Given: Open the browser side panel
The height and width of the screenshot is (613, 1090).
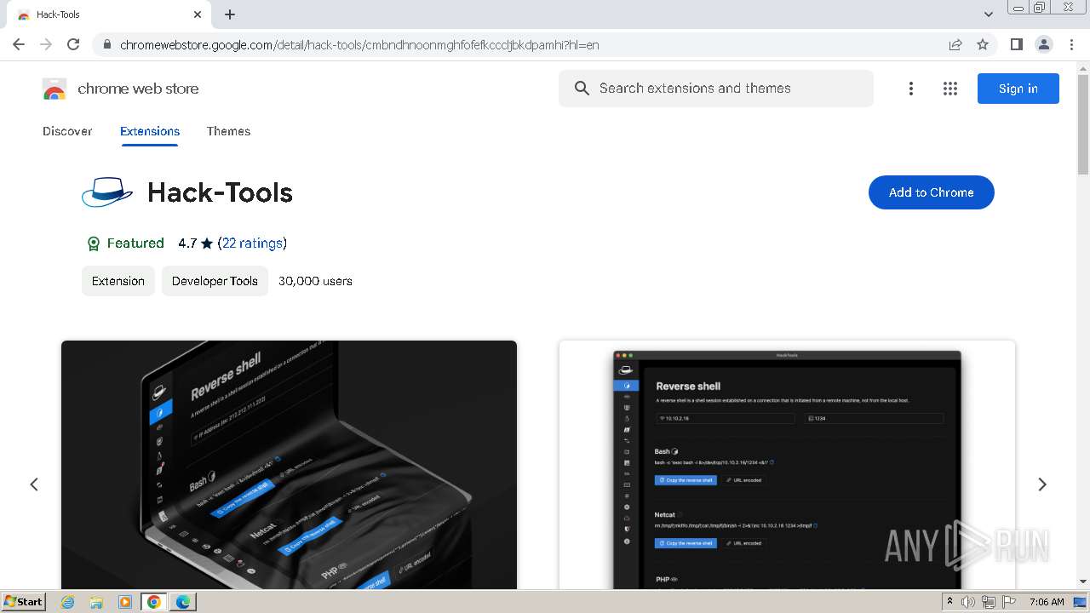Looking at the screenshot, I should 1016,44.
